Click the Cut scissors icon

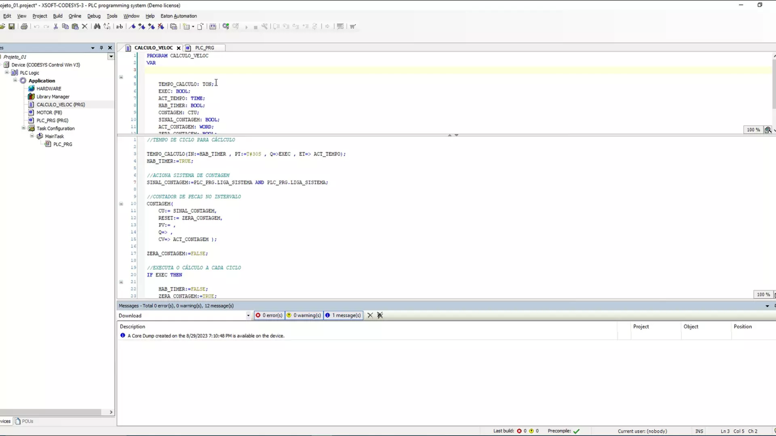[56, 27]
